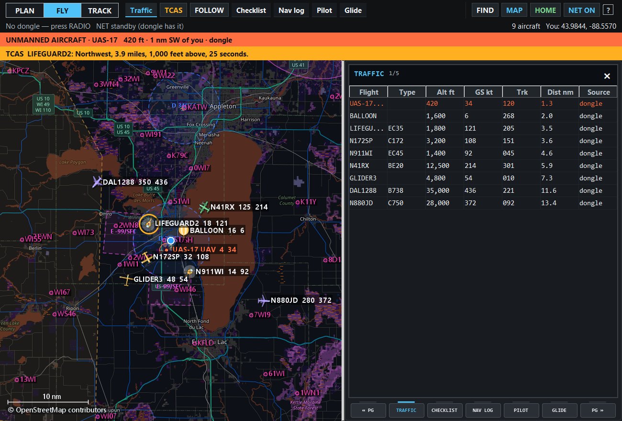Image resolution: width=622 pixels, height=421 pixels.
Task: Open the bottom NAV LOG tab
Action: pos(483,410)
